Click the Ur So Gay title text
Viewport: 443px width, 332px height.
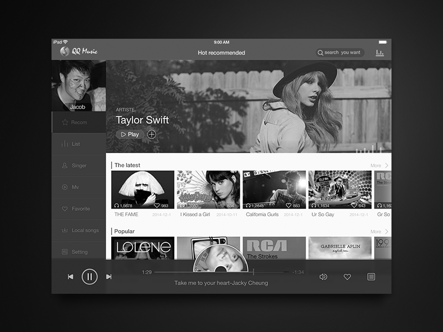(323, 215)
